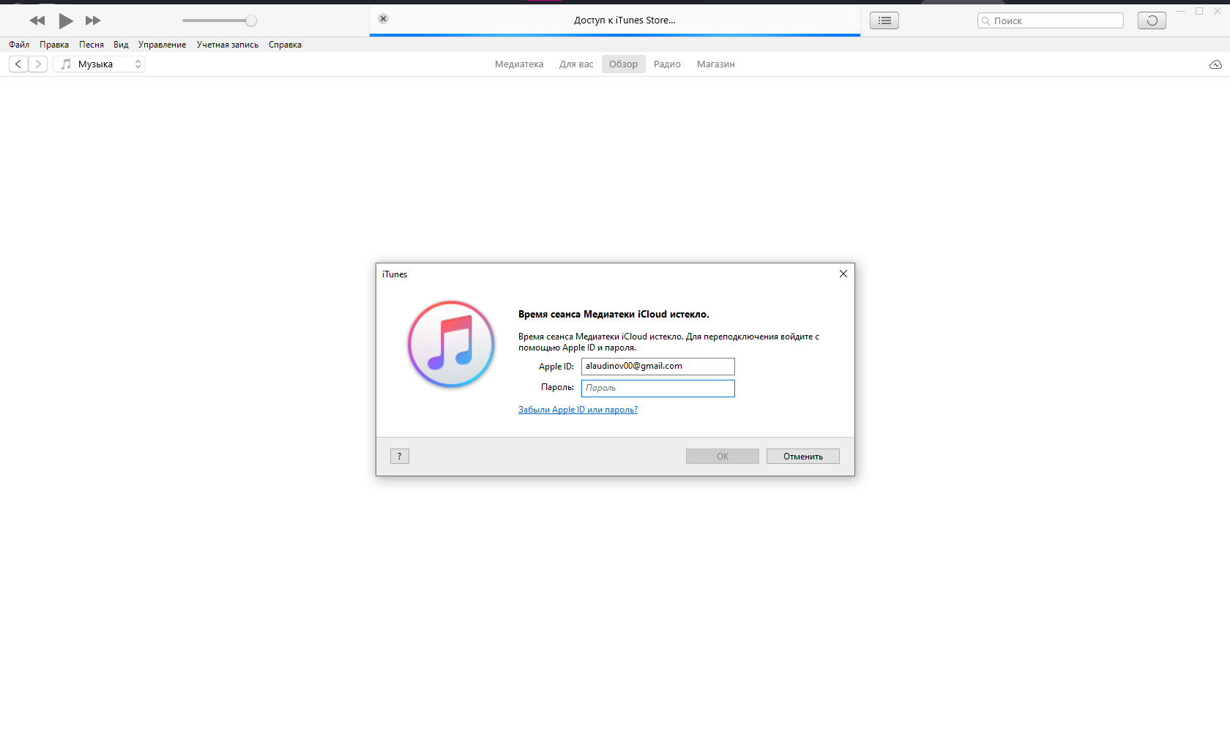This screenshot has height=739, width=1230.
Task: Open the Магазин tab
Action: 716,64
